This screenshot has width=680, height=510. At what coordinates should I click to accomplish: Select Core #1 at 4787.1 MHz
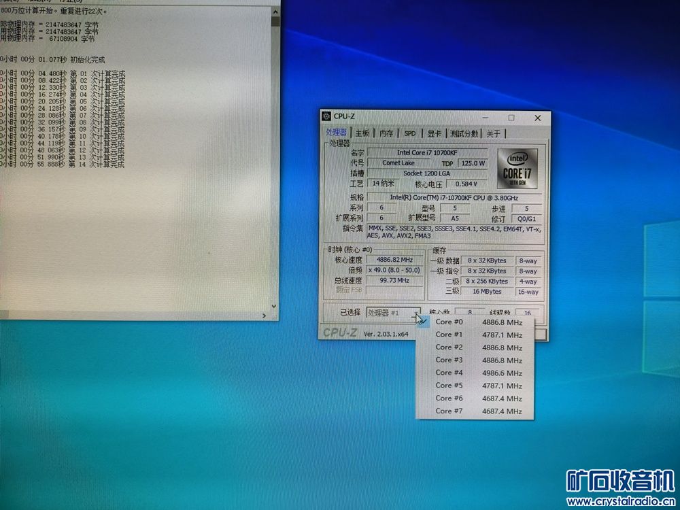(475, 335)
